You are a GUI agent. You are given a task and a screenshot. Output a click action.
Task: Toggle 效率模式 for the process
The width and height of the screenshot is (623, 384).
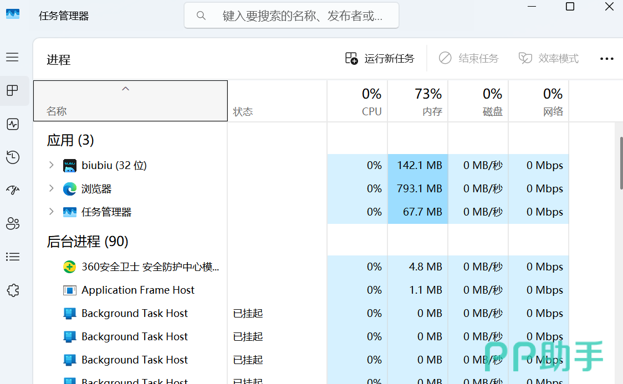click(x=548, y=58)
